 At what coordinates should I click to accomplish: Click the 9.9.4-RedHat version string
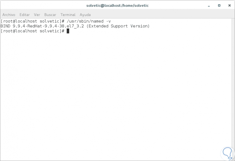tap(48, 26)
